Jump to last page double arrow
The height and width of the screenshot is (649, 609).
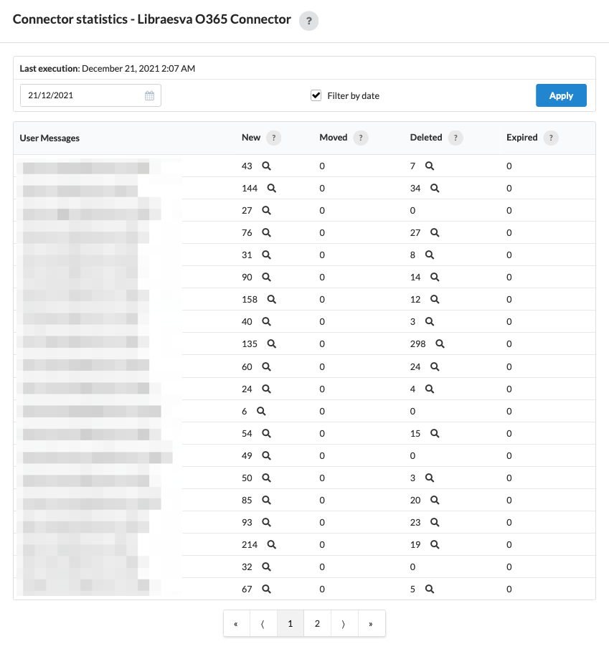(x=371, y=623)
